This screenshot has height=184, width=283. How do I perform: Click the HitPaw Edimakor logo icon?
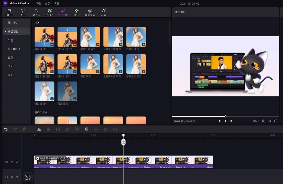tap(5, 3)
